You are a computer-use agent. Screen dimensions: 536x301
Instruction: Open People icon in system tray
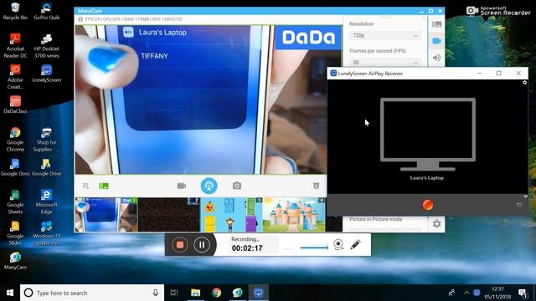(x=452, y=293)
